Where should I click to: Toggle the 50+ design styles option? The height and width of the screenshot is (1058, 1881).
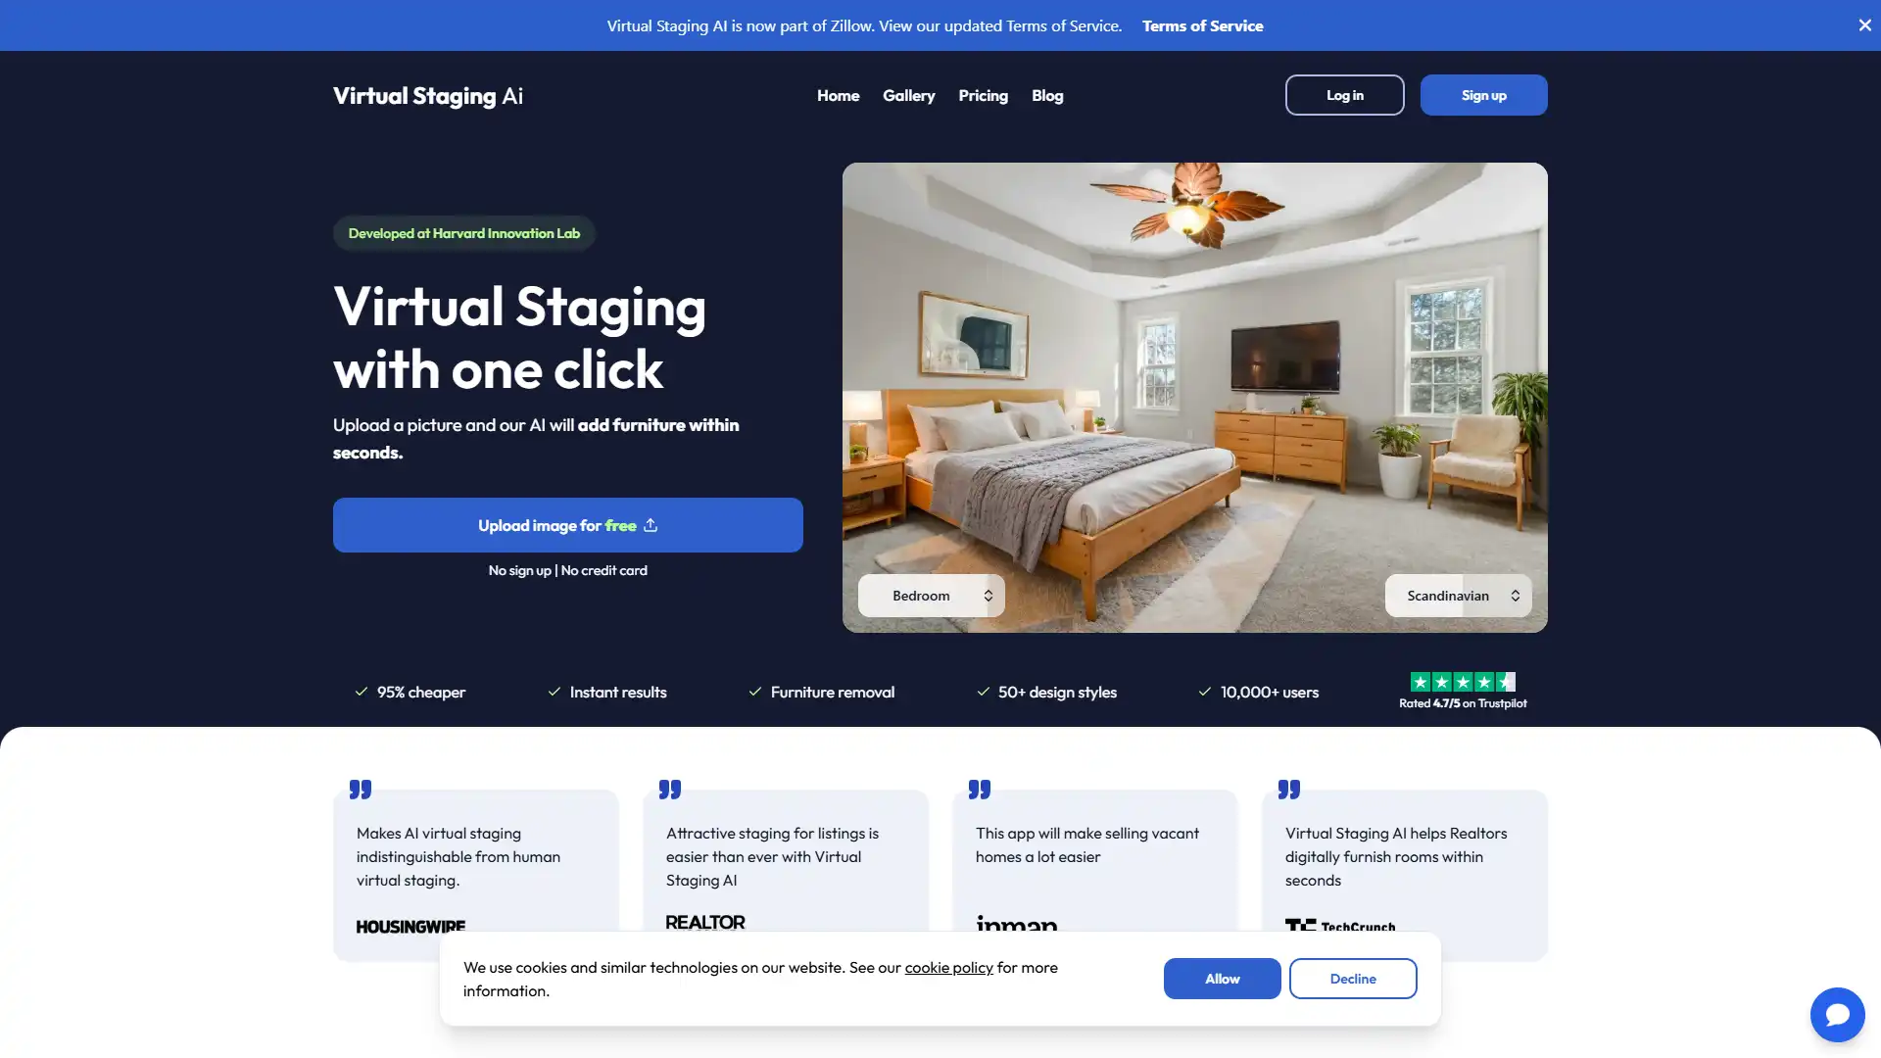pos(1045,693)
